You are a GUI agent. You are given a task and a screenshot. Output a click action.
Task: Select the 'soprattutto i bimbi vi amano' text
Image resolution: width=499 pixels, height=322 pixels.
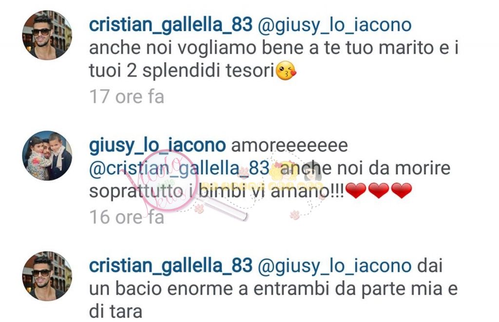pos(216,191)
